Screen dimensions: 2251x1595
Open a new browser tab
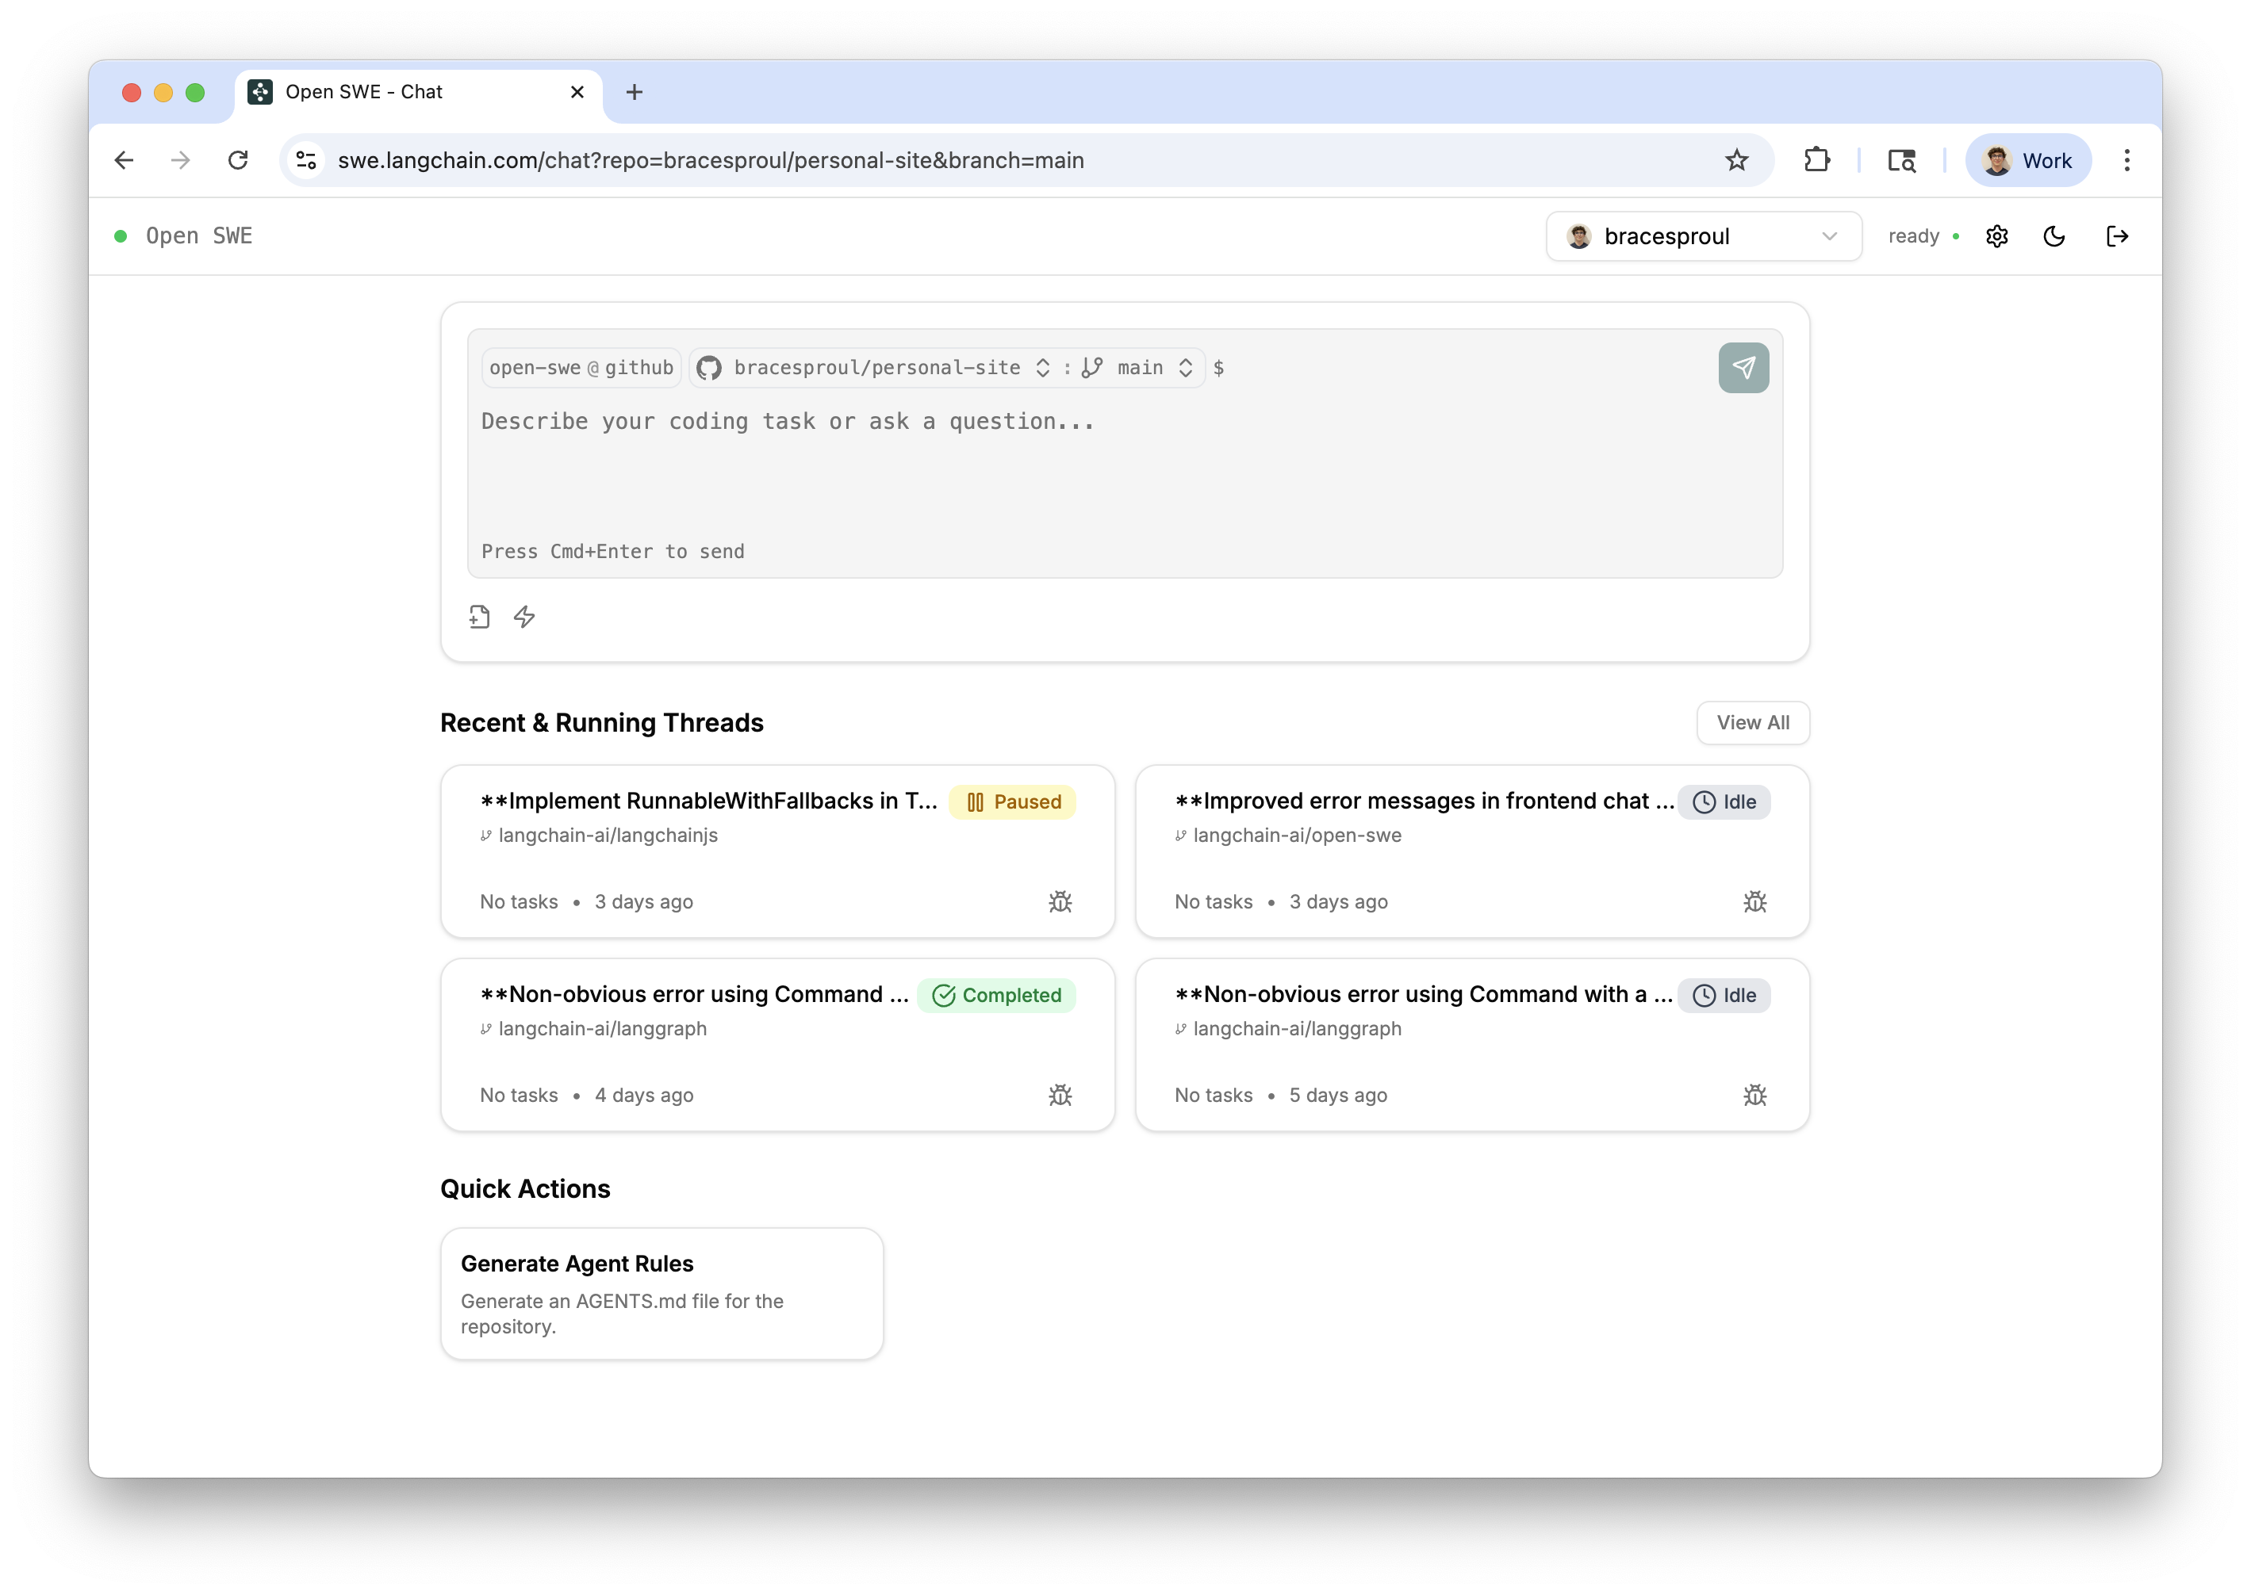(634, 92)
